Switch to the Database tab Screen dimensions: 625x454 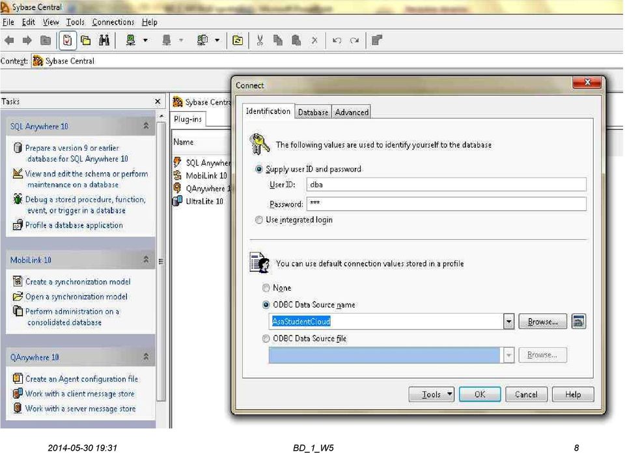(313, 113)
